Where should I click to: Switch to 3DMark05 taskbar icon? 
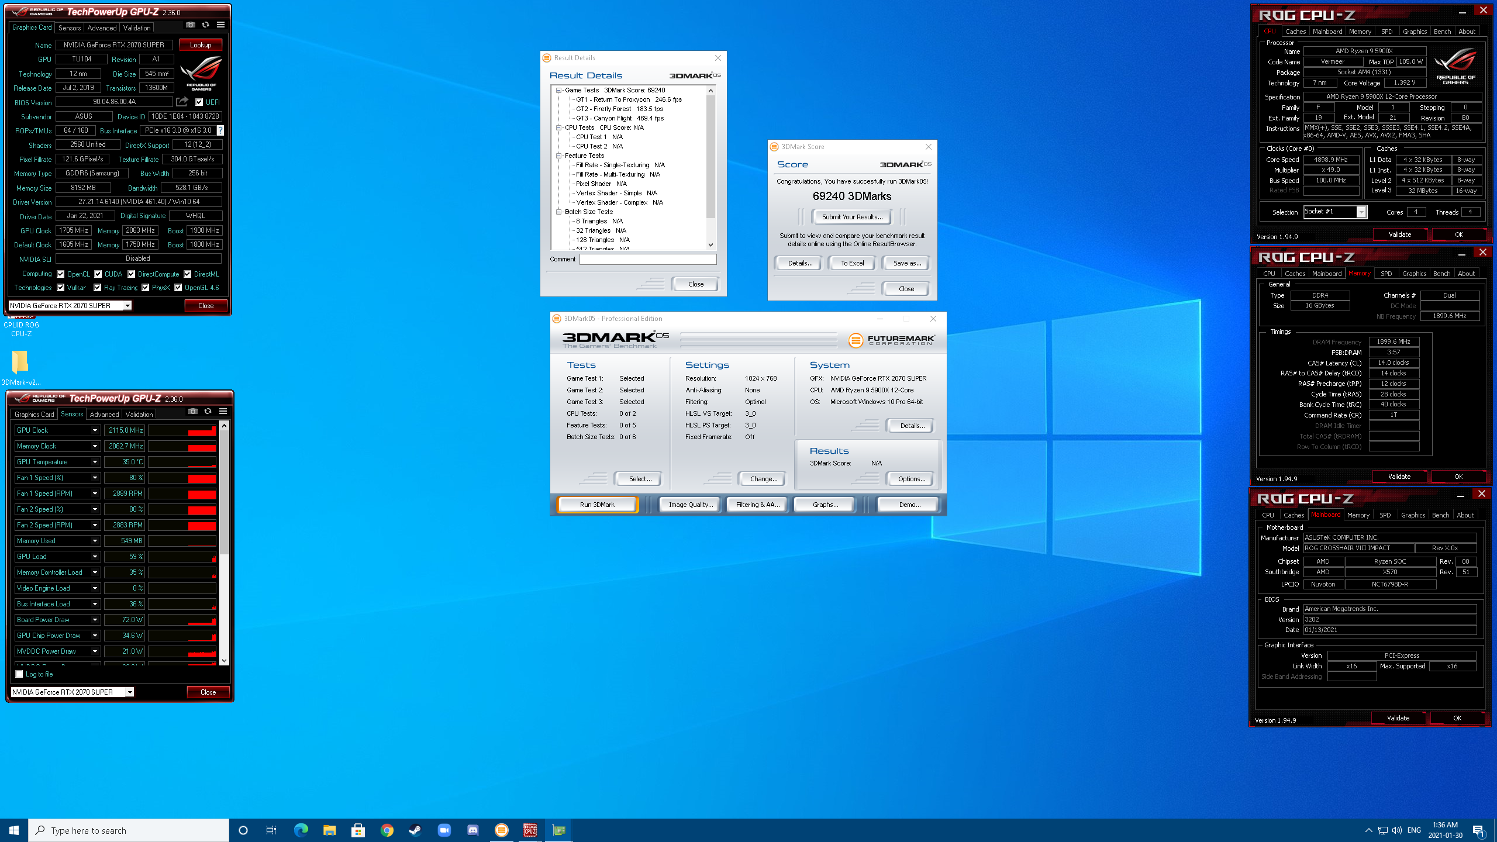[501, 830]
